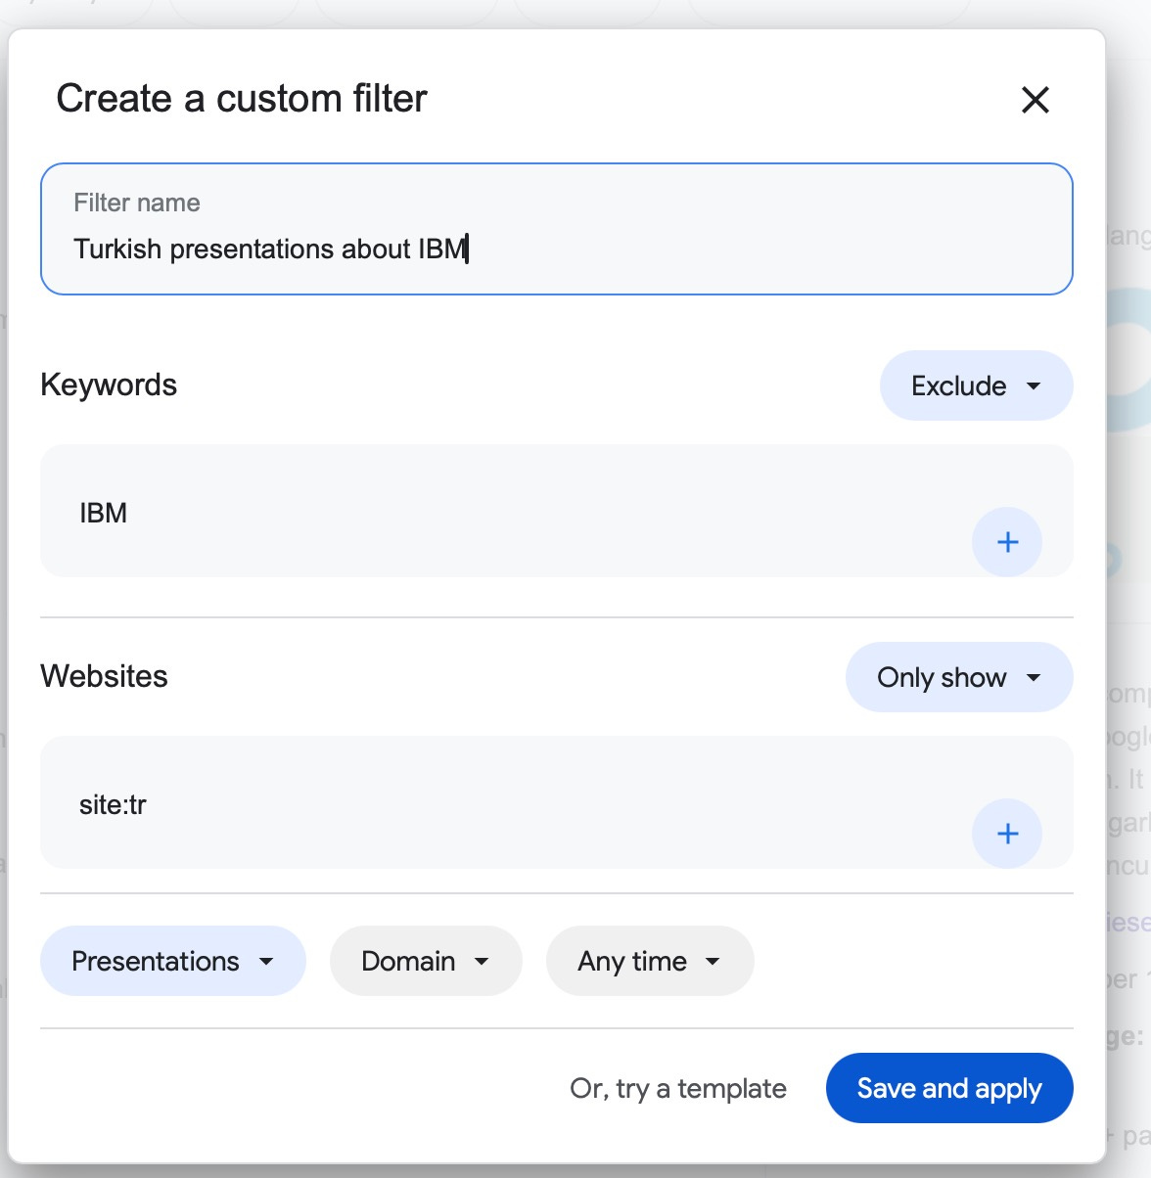Open the Domain dropdown

(426, 961)
